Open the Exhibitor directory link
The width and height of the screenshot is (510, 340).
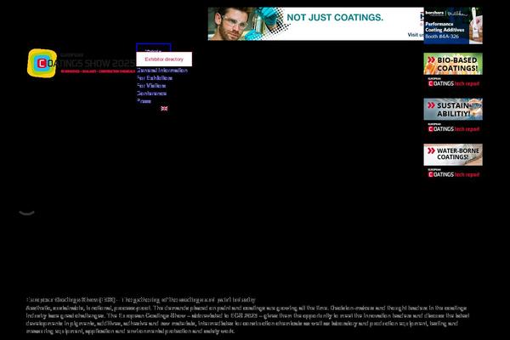(164, 59)
